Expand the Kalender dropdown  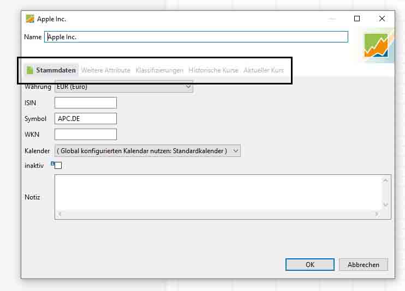[147, 150]
